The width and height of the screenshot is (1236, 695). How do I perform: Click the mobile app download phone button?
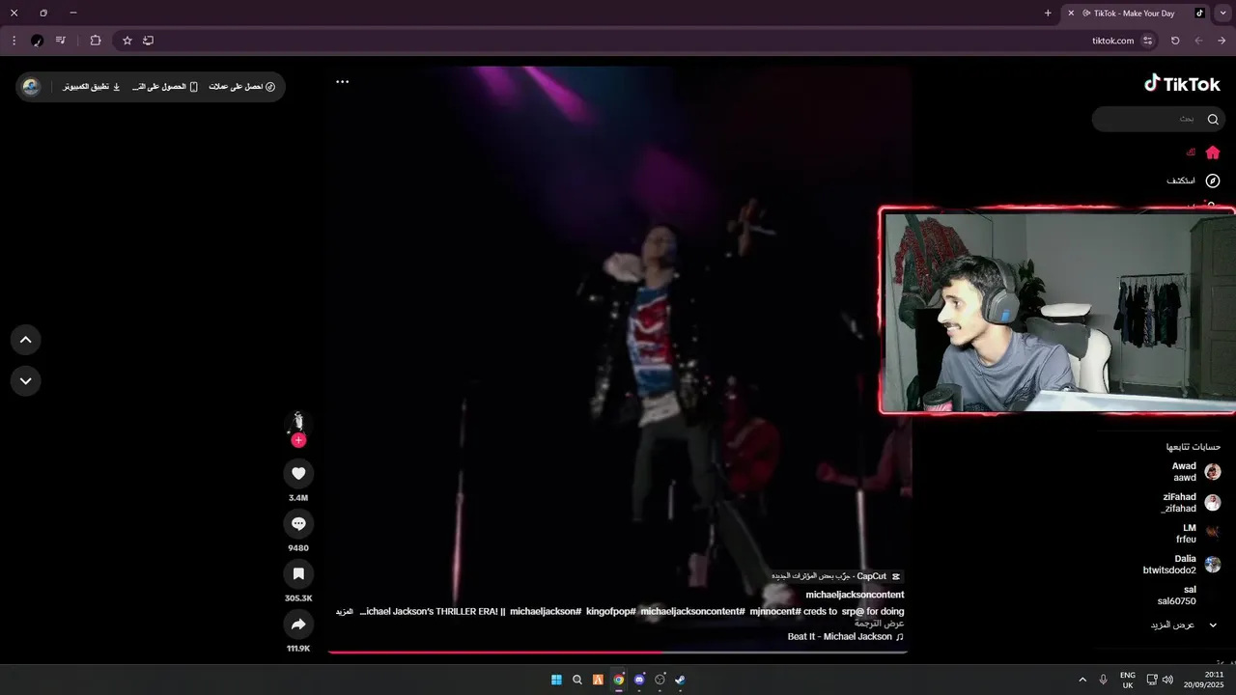(x=165, y=87)
